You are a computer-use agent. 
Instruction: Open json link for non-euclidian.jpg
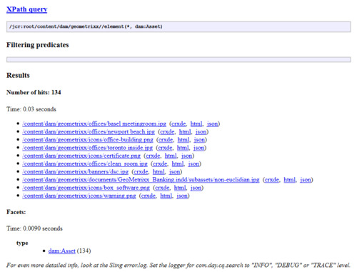pyautogui.click(x=306, y=180)
